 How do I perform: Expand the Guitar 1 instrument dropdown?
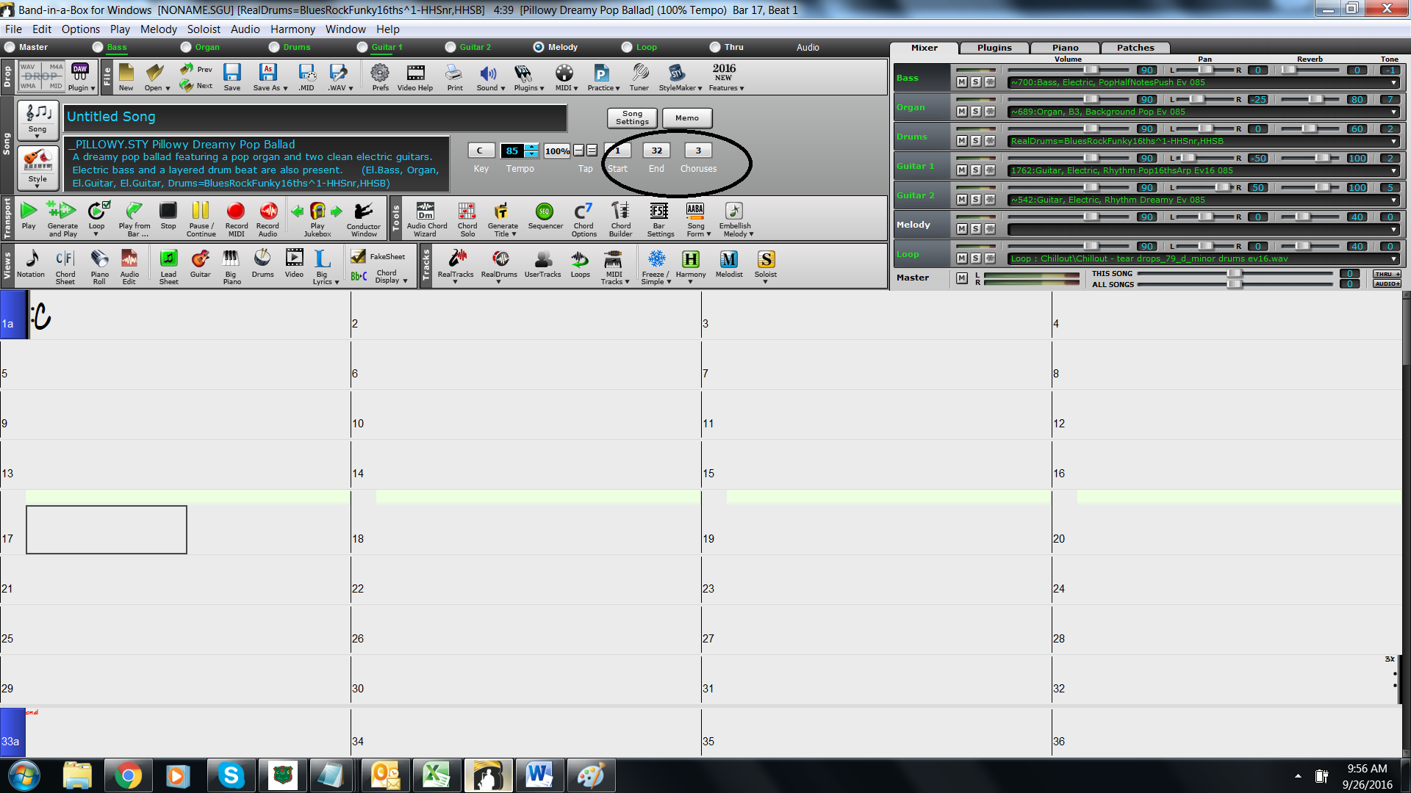tap(1393, 170)
